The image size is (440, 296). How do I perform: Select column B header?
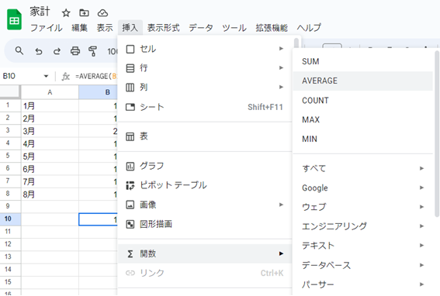(99, 92)
